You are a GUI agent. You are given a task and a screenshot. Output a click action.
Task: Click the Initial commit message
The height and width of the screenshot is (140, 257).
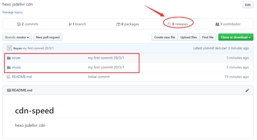tap(99, 77)
